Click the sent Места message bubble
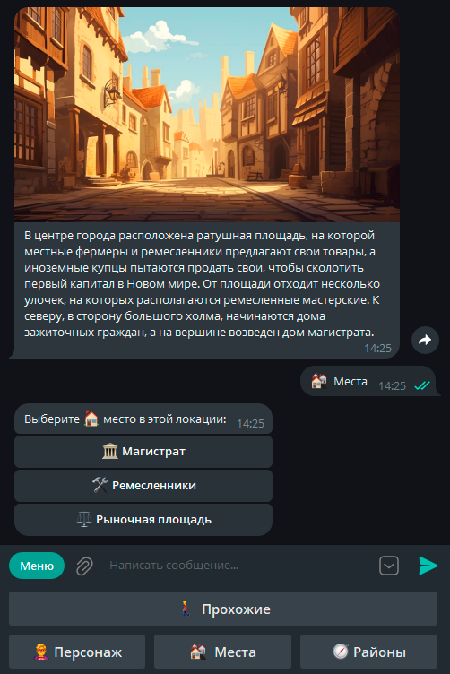The height and width of the screenshot is (674, 450). coord(368,381)
